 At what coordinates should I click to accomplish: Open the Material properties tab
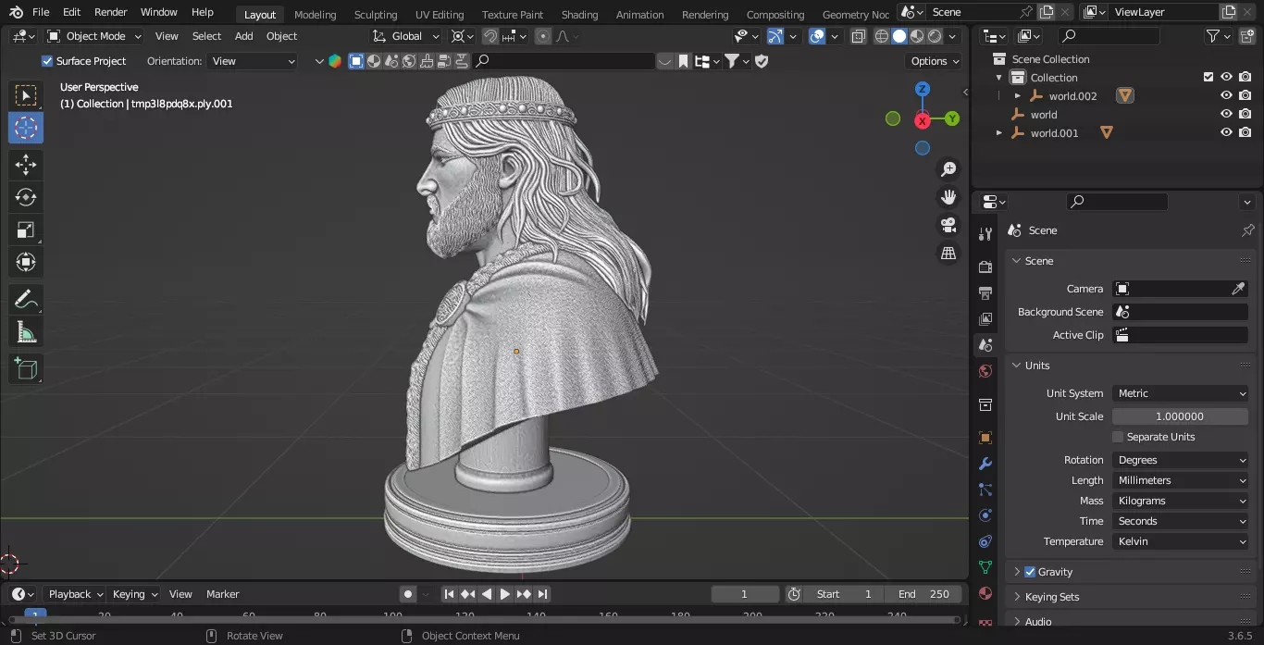[x=985, y=593]
